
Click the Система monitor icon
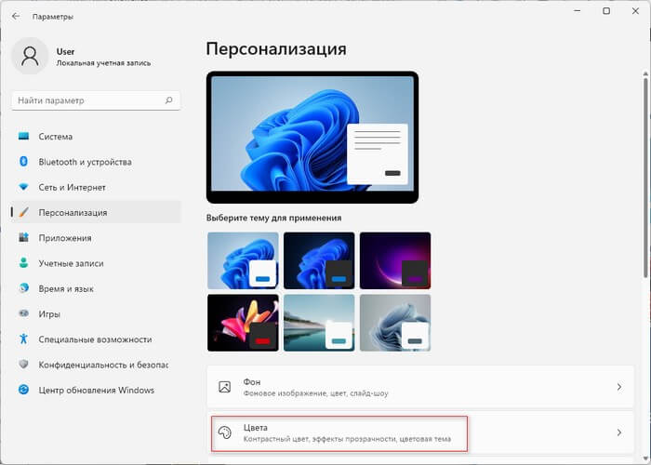tap(23, 136)
